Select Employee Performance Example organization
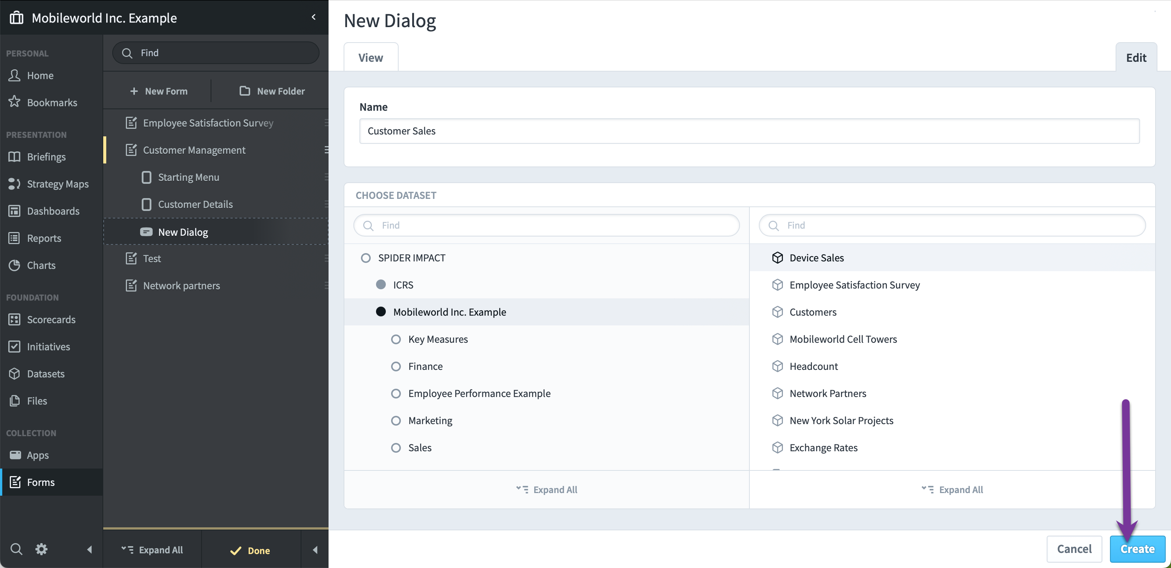 click(546, 393)
